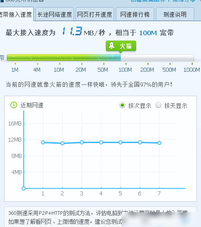Select the 按天显示 radio button
The image size is (201, 227).
158,105
